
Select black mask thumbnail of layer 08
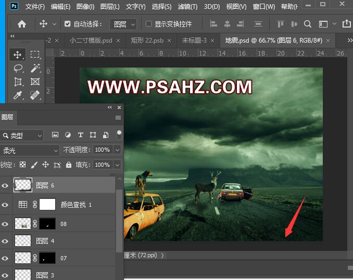pyautogui.click(x=47, y=224)
